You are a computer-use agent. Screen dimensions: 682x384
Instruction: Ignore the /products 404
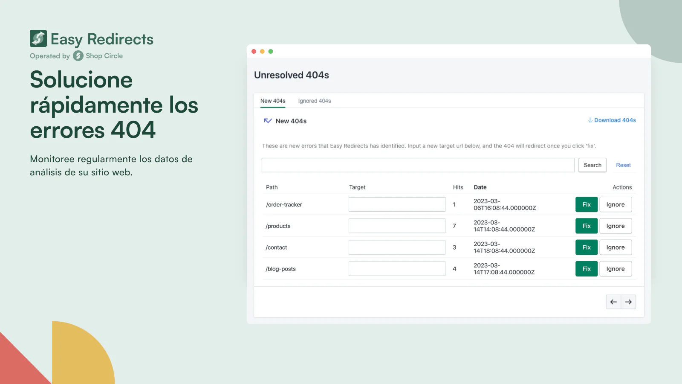[x=616, y=226]
